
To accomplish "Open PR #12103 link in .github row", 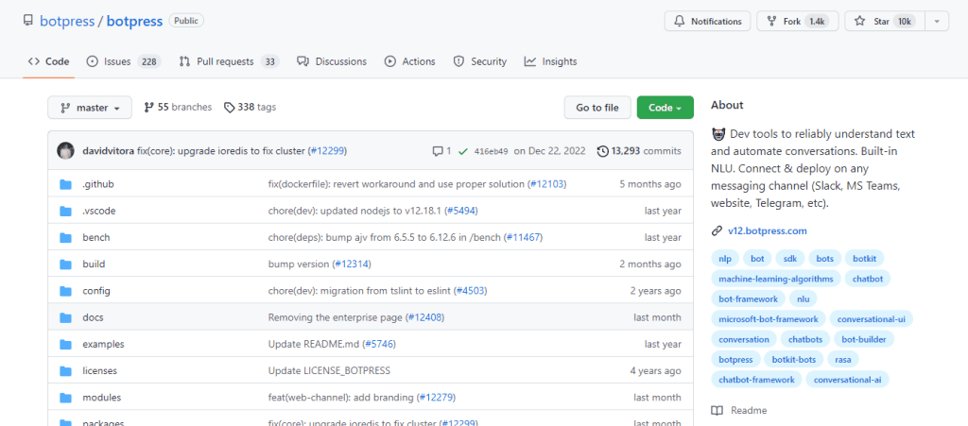I will tap(547, 184).
